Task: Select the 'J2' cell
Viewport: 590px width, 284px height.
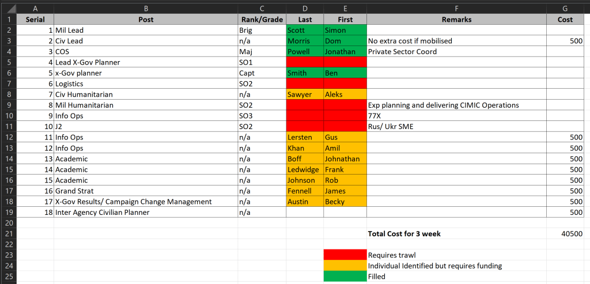Action: tap(146, 127)
